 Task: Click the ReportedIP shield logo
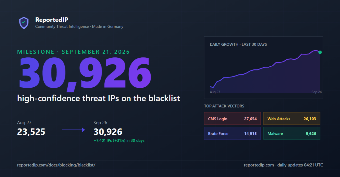point(24,23)
